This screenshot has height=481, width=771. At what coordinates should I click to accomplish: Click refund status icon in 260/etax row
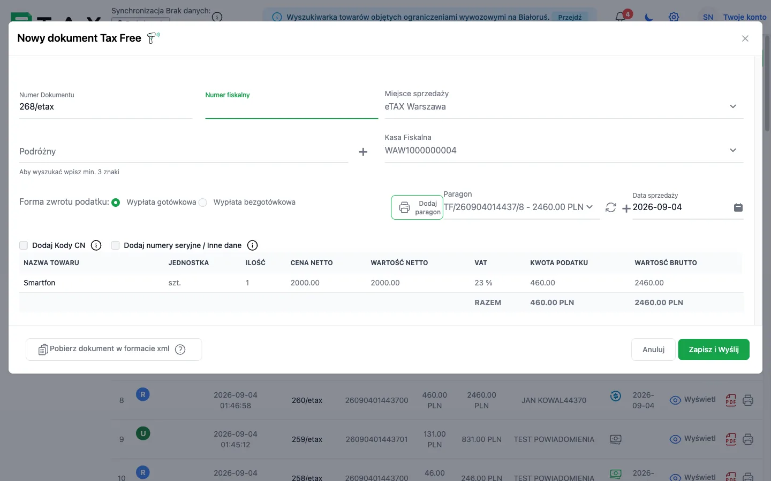coord(616,396)
